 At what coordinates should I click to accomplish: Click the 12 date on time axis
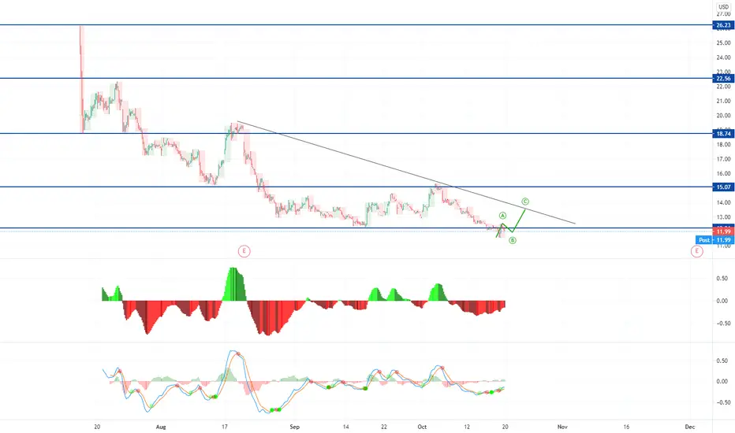tap(467, 427)
